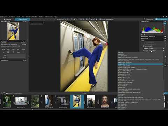Choose the highlighted entry in rendering list
This screenshot has height=126, width=168.
[x=140, y=64]
